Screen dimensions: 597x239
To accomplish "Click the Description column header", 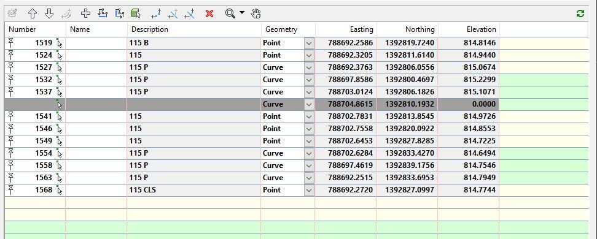I will coord(194,29).
